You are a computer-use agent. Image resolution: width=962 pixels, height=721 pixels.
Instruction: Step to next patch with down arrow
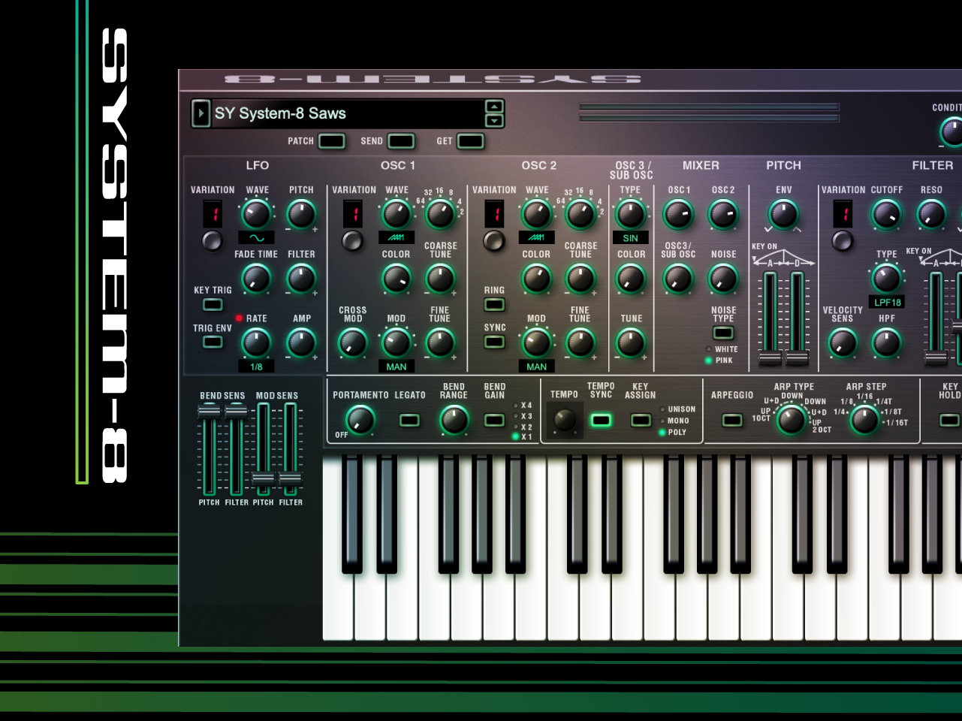pos(494,121)
